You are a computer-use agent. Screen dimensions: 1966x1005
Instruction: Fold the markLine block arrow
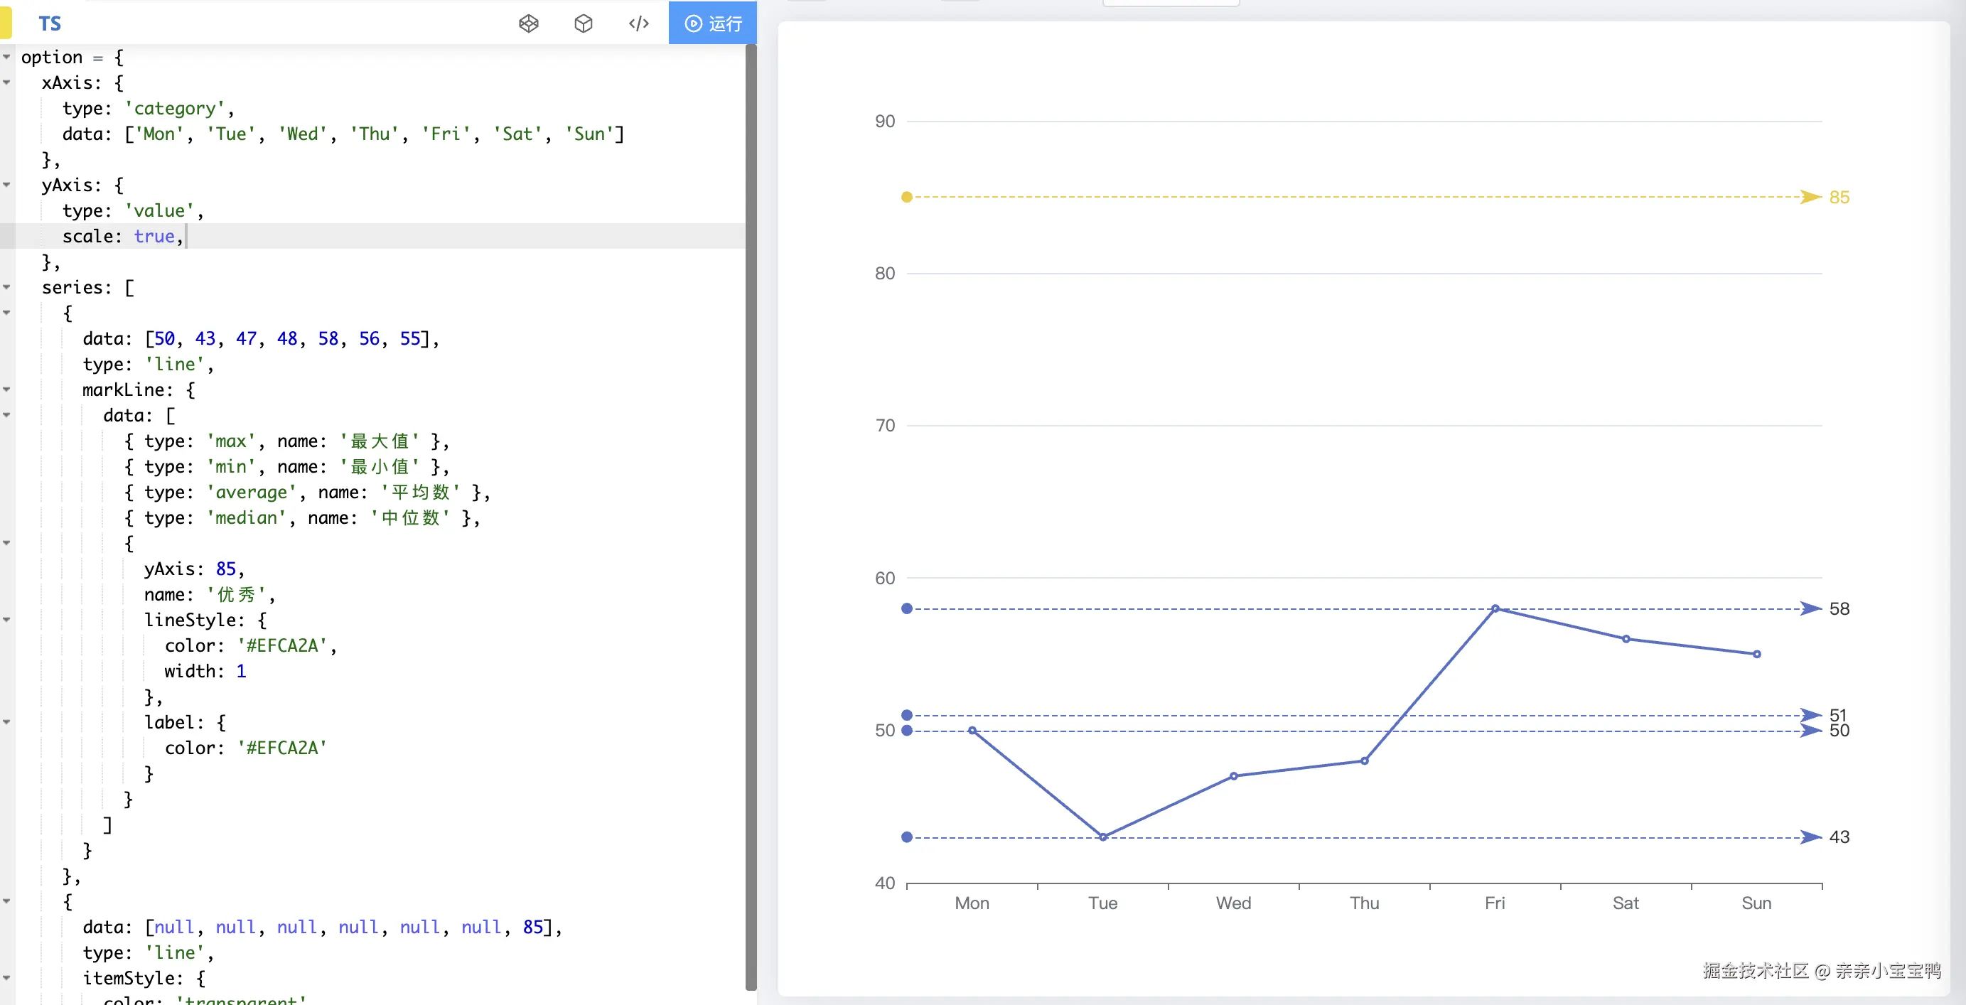pyautogui.click(x=7, y=390)
